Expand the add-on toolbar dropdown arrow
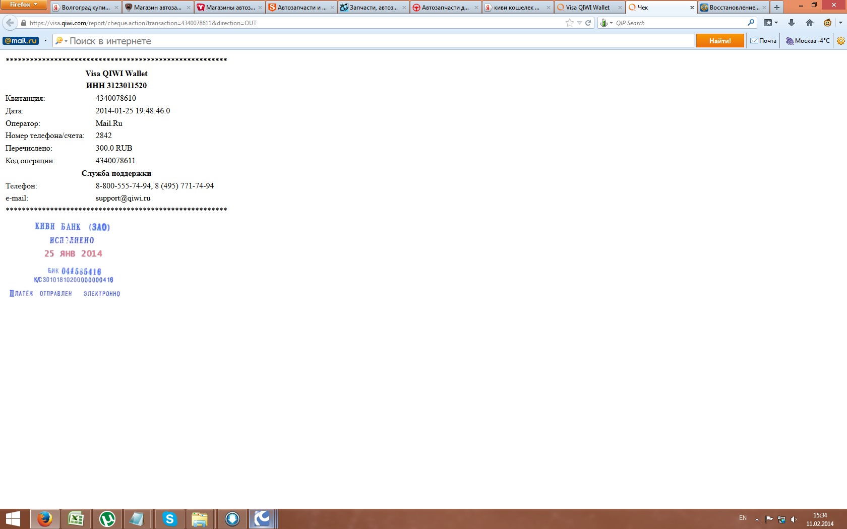 click(840, 23)
